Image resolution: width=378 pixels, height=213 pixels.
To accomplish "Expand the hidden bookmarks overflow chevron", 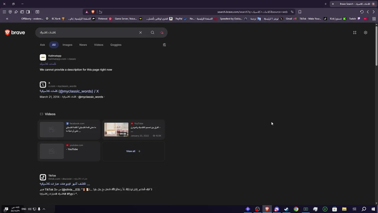I will [x=7, y=19].
